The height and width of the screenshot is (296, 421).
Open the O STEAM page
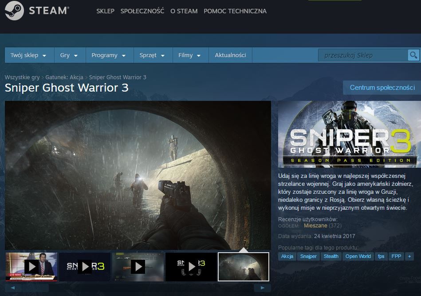[184, 11]
